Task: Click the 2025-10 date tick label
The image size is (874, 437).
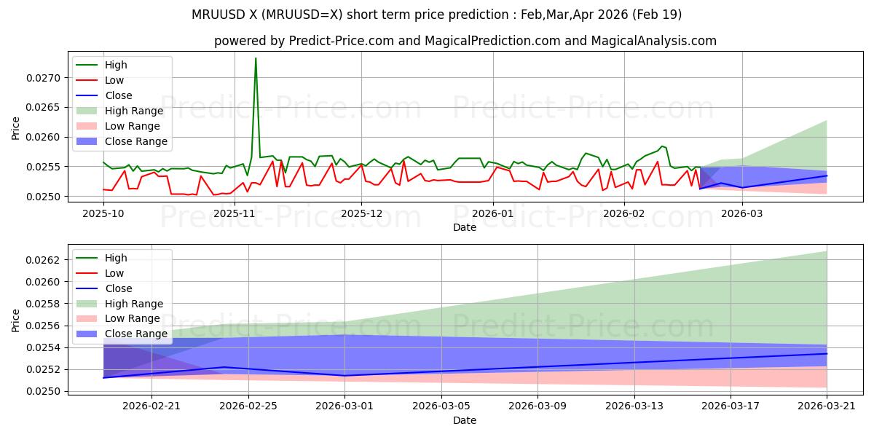Action: (x=103, y=213)
